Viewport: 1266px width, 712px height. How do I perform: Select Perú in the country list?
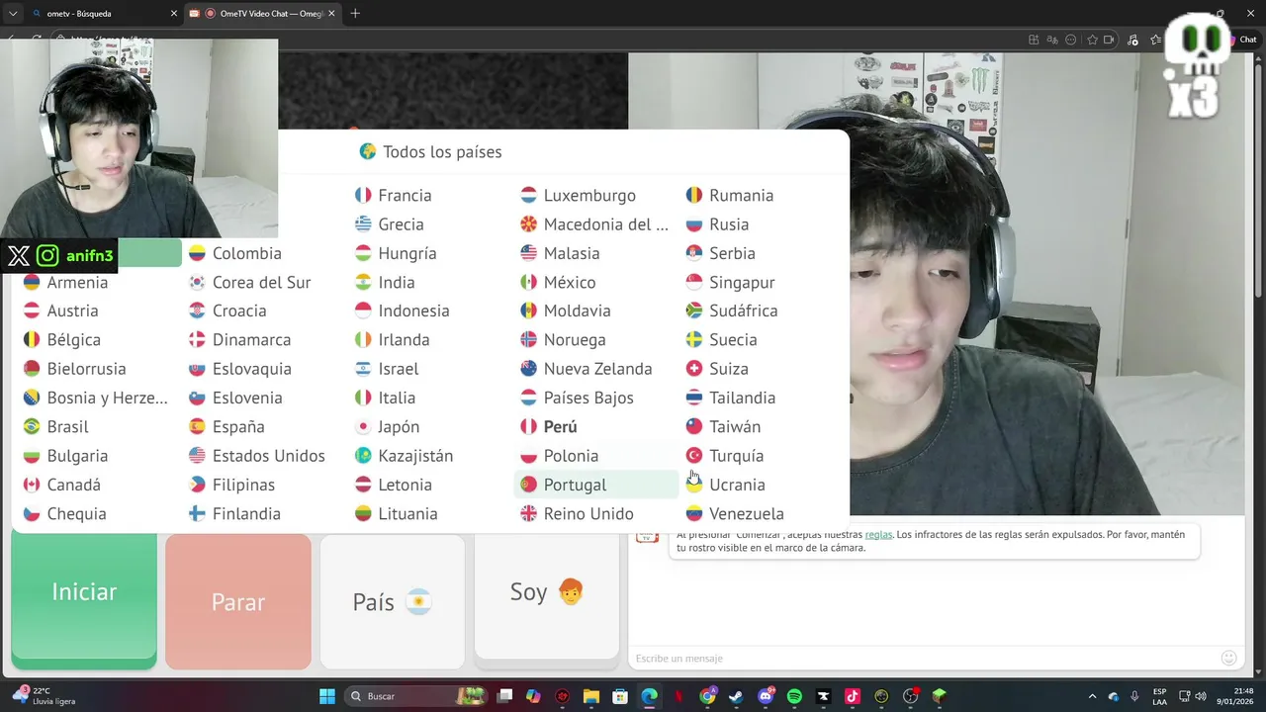[x=549, y=427]
